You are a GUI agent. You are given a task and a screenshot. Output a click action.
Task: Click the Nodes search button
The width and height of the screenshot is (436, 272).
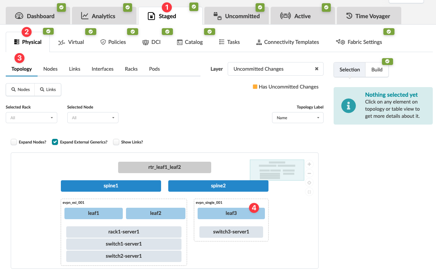pos(20,90)
